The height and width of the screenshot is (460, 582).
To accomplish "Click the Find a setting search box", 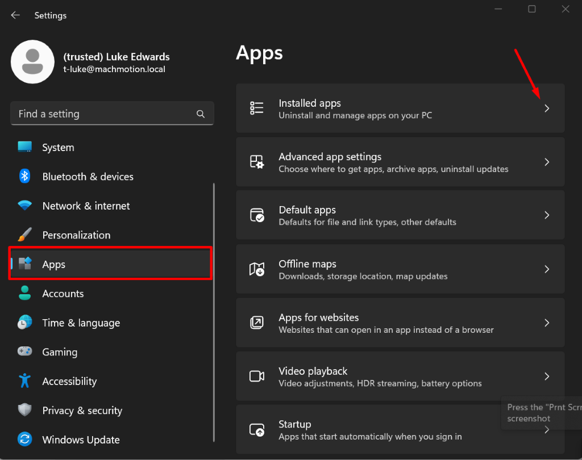I will pos(102,114).
